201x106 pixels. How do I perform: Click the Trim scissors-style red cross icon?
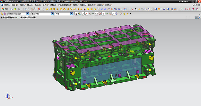click(185, 9)
